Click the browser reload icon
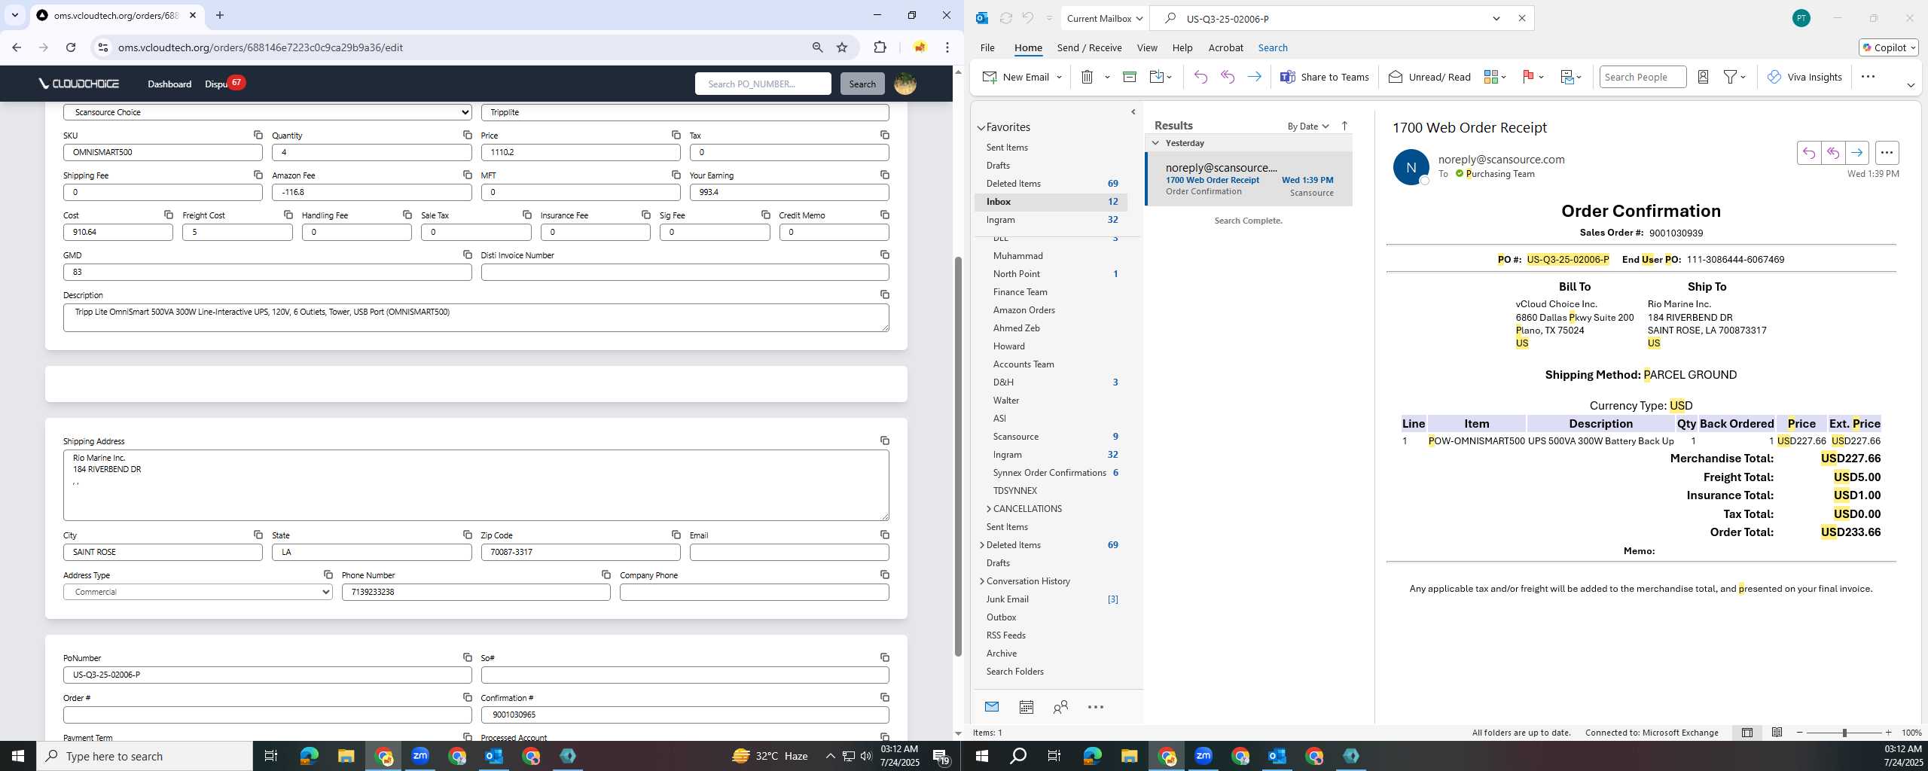The width and height of the screenshot is (1928, 771). (70, 47)
